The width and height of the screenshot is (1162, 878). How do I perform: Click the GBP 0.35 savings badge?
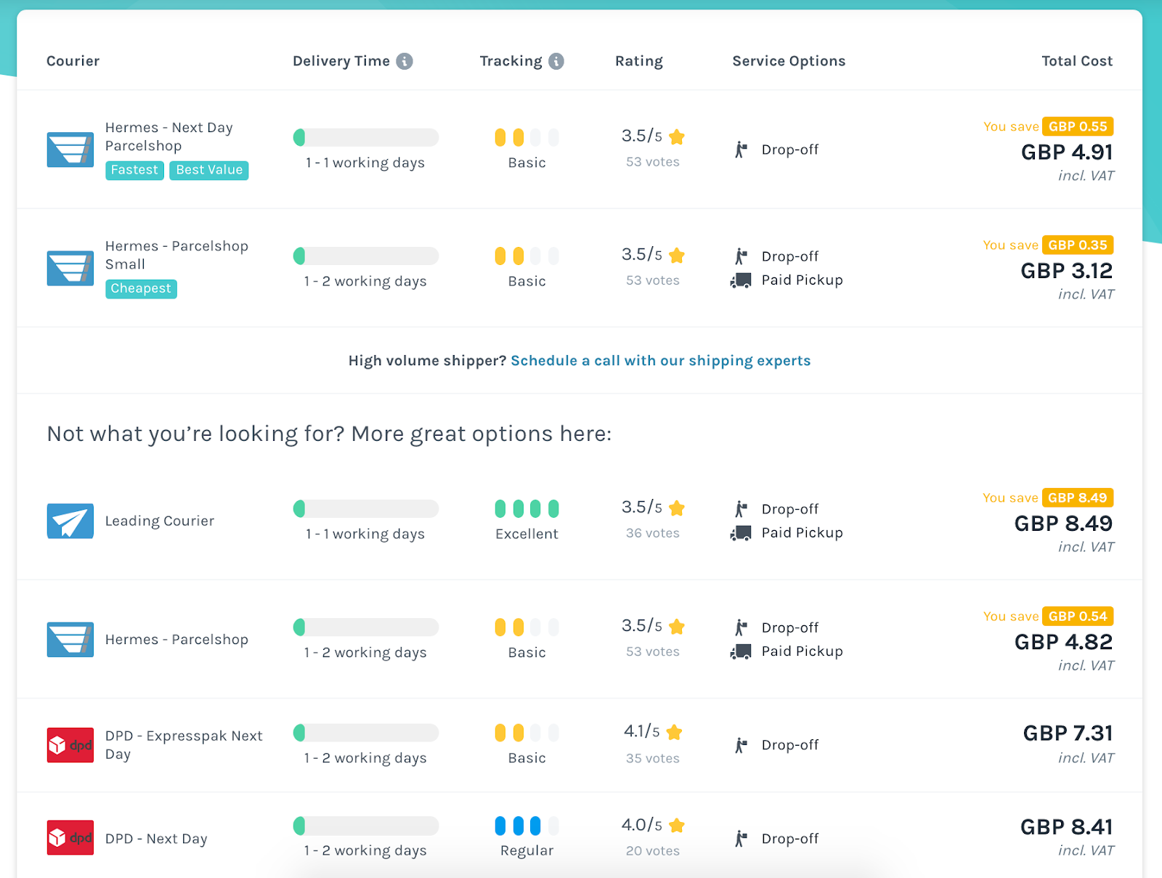point(1078,245)
